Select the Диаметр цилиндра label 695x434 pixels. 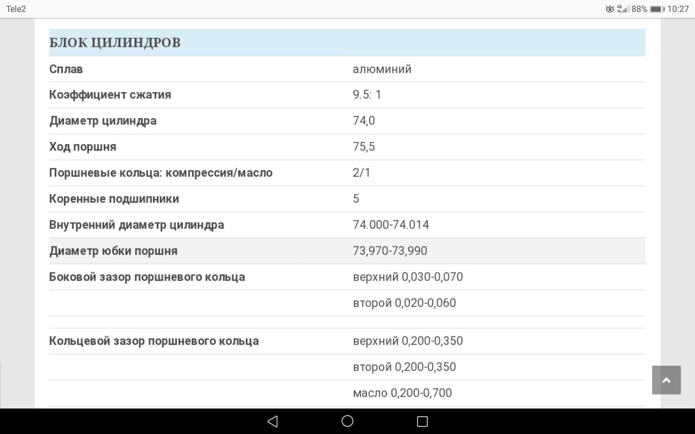click(x=103, y=120)
